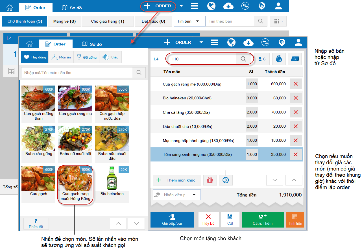Click the fork-and-knife location icon in the back window
The image size is (362, 249).
(262, 6)
